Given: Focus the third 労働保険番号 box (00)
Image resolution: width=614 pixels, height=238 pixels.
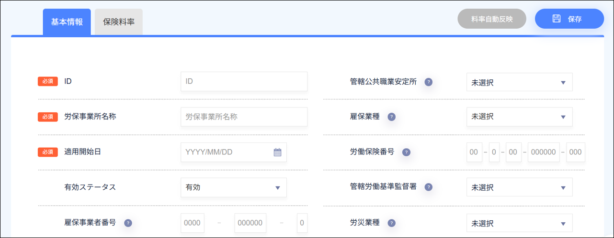Looking at the screenshot, I should [x=513, y=152].
